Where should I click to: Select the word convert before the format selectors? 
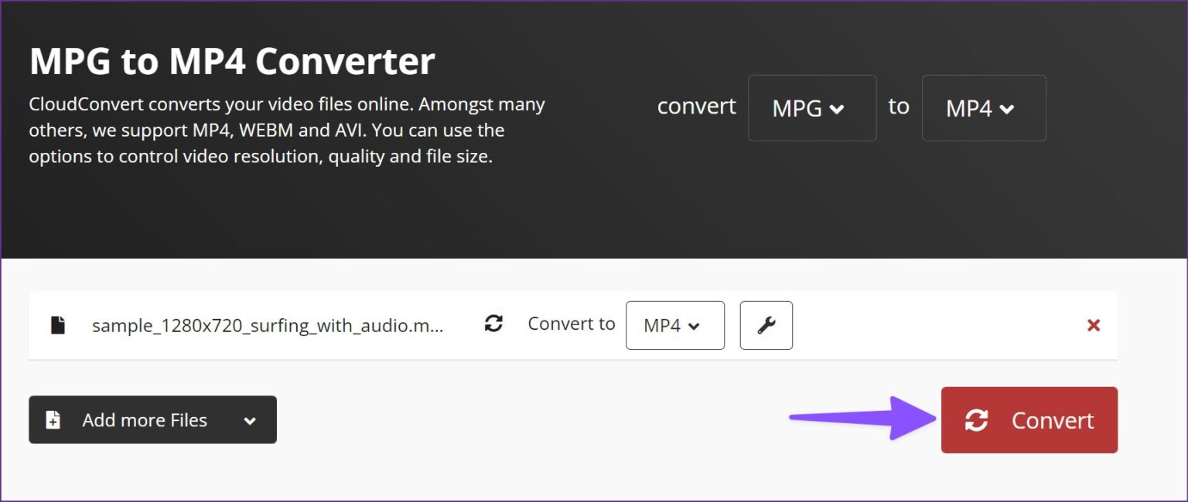coord(695,107)
